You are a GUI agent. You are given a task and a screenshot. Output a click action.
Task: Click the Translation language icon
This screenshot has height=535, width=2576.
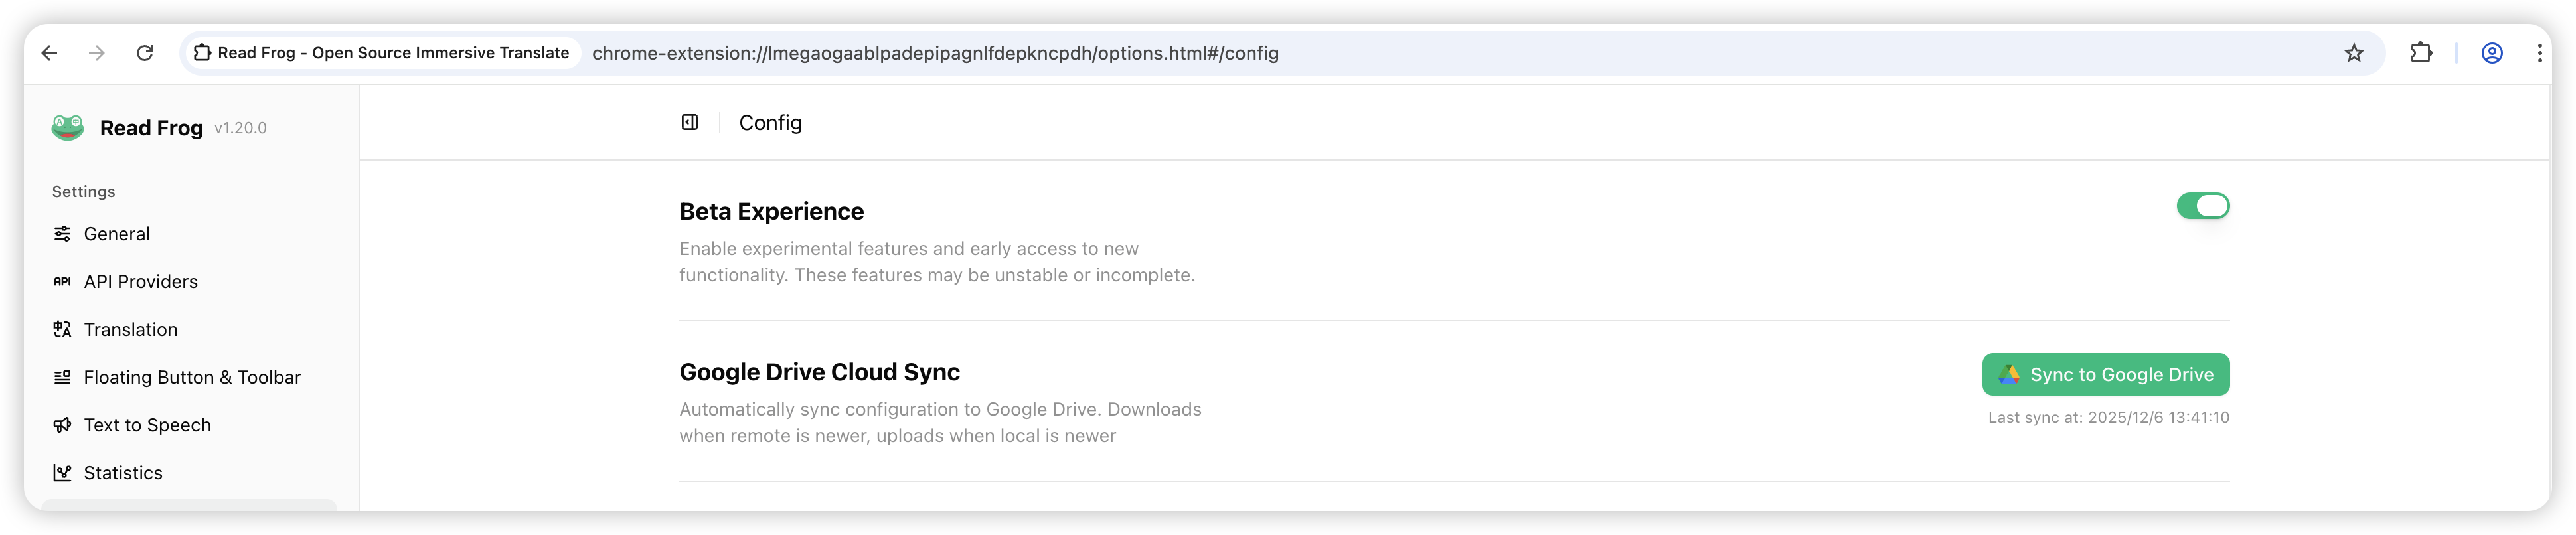(x=62, y=330)
